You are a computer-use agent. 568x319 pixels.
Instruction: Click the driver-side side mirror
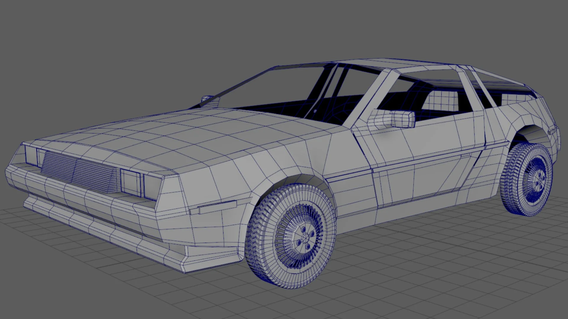pyautogui.click(x=403, y=119)
